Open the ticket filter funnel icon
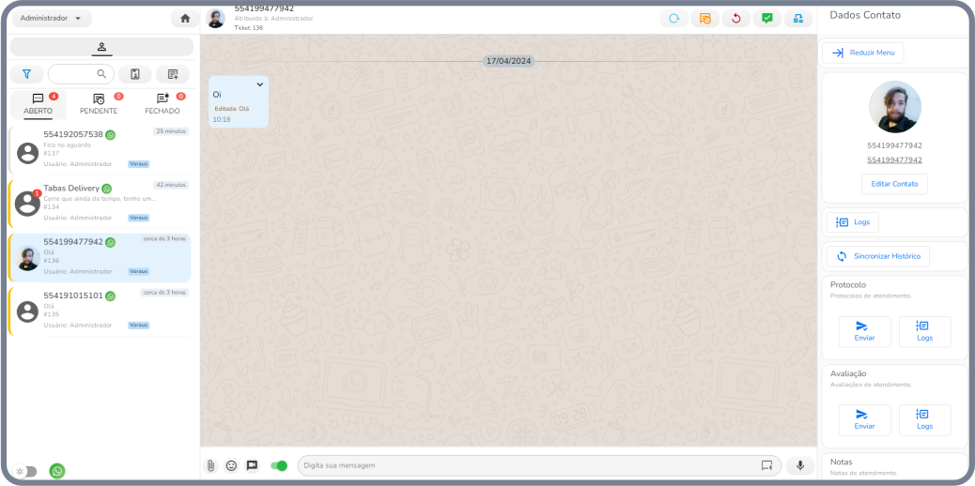 26,74
